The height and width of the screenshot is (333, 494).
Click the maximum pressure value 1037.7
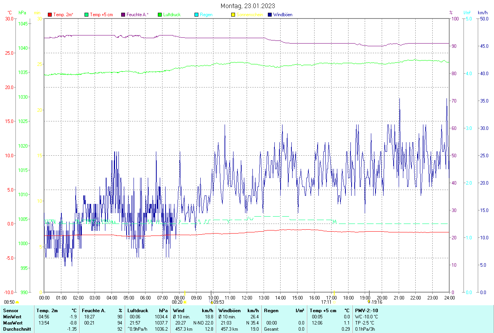click(161, 323)
